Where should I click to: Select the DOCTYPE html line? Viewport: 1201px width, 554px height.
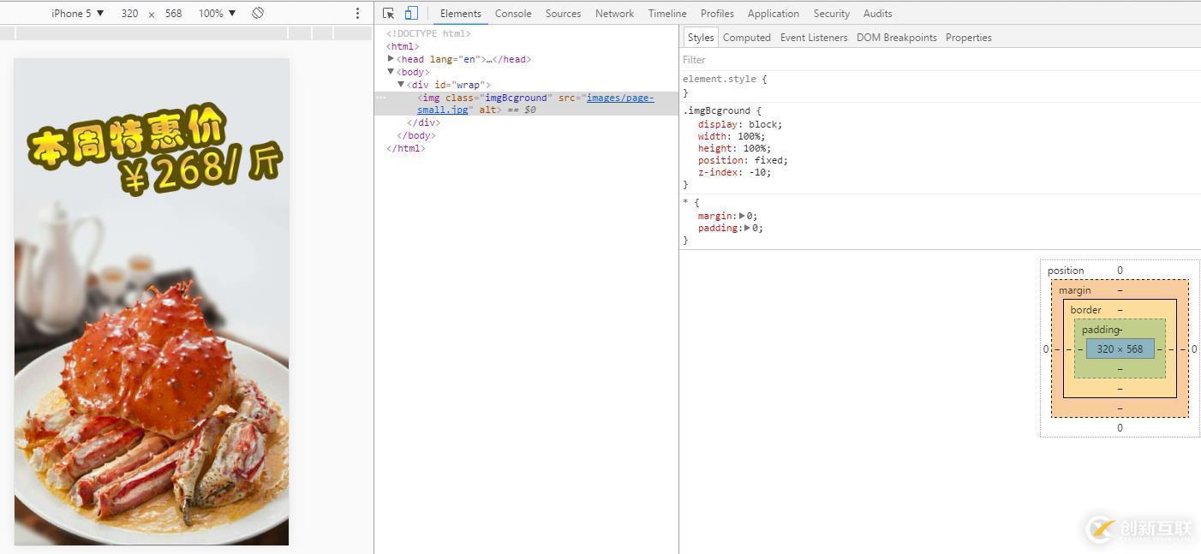428,33
